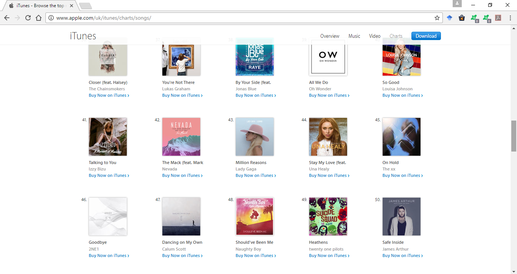Open Lady Gaga Million Reasons artwork

point(255,137)
